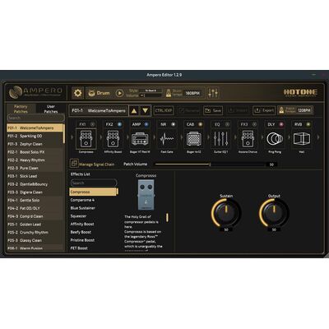Click the patch tempo metronome icon
This screenshot has width=329, height=329.
[281, 110]
